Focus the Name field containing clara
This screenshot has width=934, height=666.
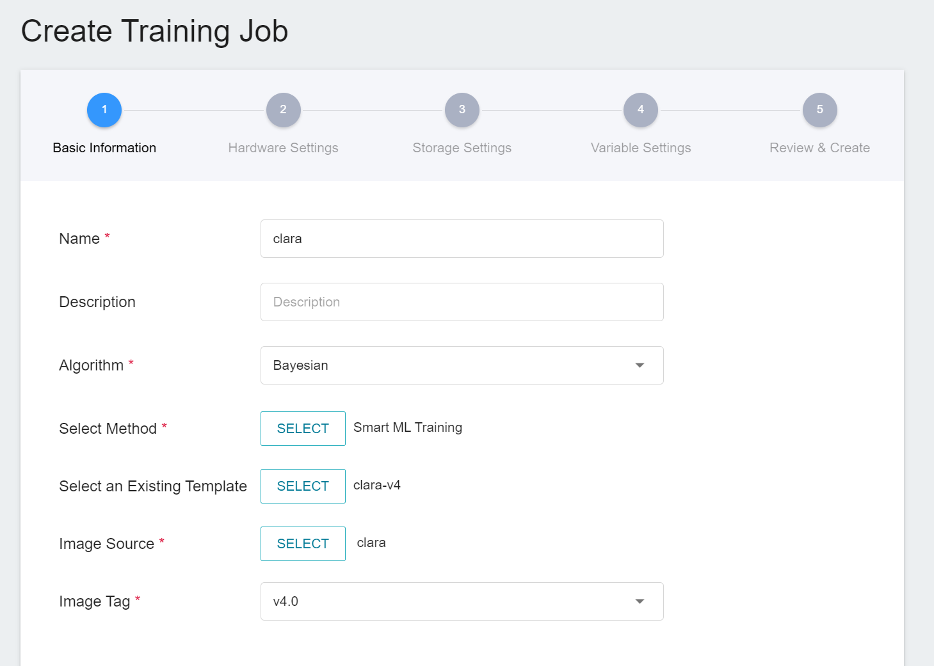[461, 239]
